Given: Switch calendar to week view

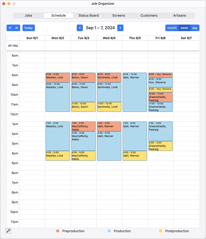Looking at the screenshot, I should pos(184,28).
